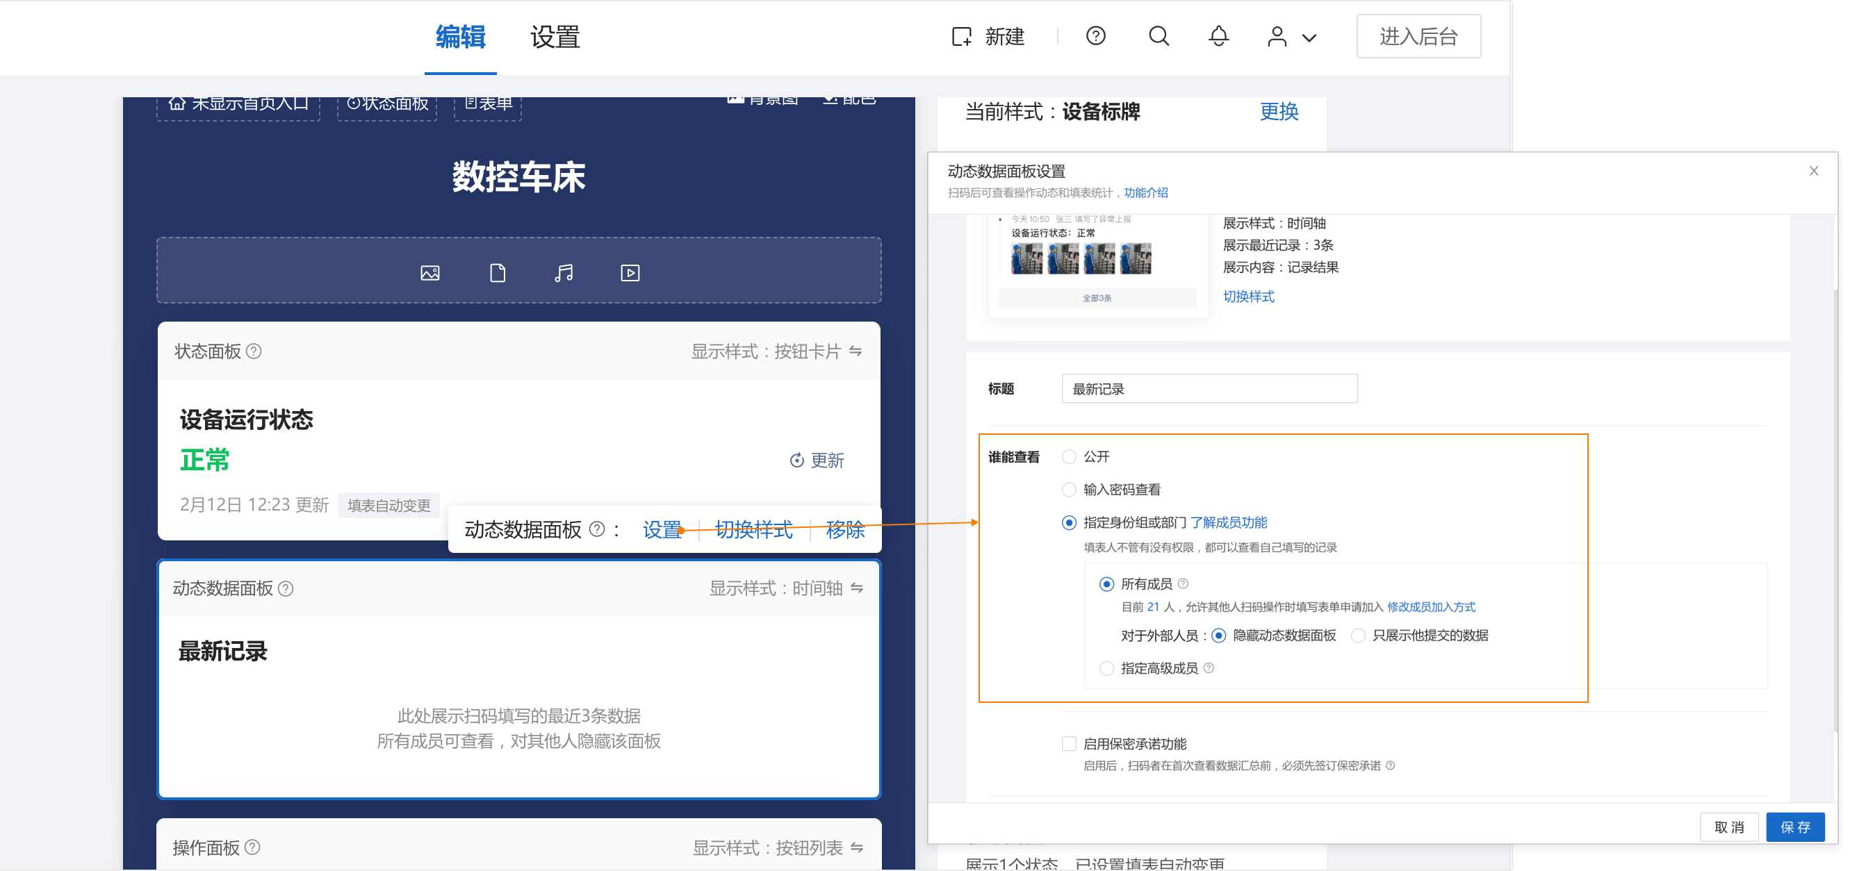Click the 更新 status refresh link

817,461
